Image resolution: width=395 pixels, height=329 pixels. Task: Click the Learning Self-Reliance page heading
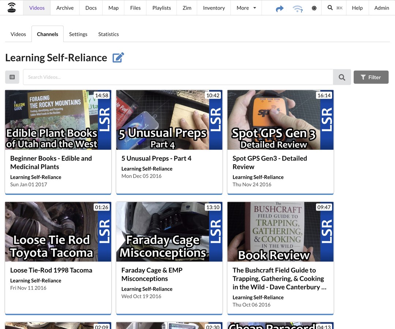[x=56, y=58]
